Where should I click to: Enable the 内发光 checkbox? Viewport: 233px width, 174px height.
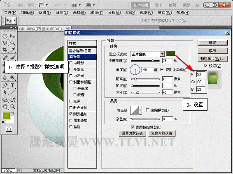click(x=71, y=76)
